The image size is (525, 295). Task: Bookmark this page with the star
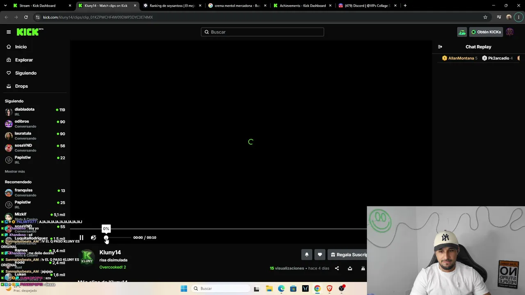point(485,17)
